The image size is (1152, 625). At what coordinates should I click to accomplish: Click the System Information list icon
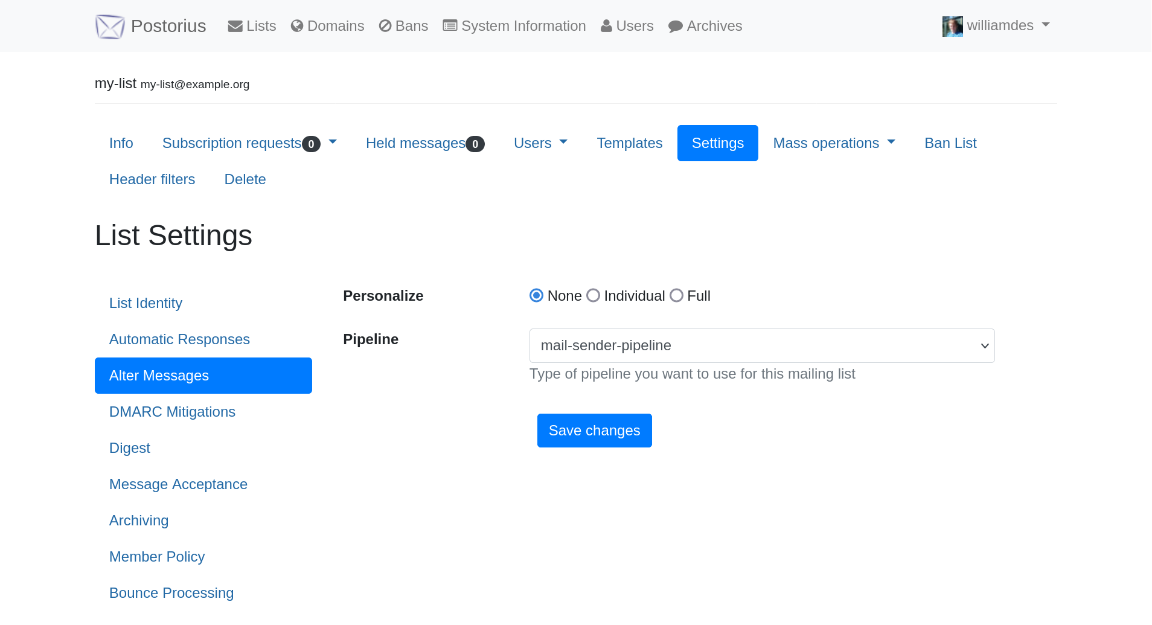450,26
